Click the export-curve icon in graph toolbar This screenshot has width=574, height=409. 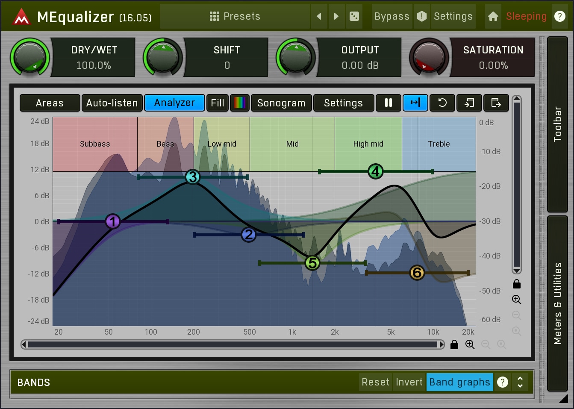(496, 103)
